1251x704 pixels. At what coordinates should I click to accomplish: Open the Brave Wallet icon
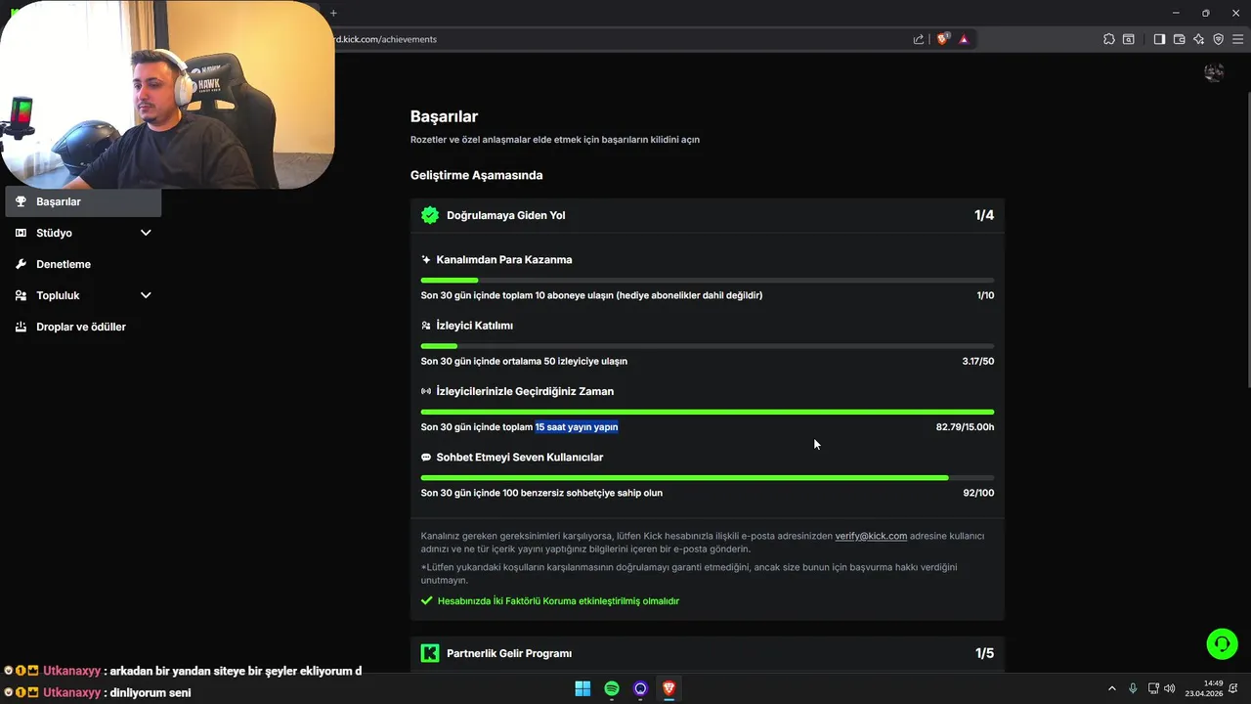tap(1179, 39)
